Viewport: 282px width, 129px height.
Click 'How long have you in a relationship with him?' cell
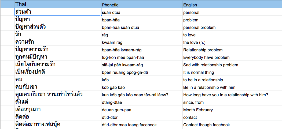(x=232, y=95)
